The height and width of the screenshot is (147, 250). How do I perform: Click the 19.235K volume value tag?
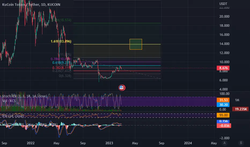241,109
